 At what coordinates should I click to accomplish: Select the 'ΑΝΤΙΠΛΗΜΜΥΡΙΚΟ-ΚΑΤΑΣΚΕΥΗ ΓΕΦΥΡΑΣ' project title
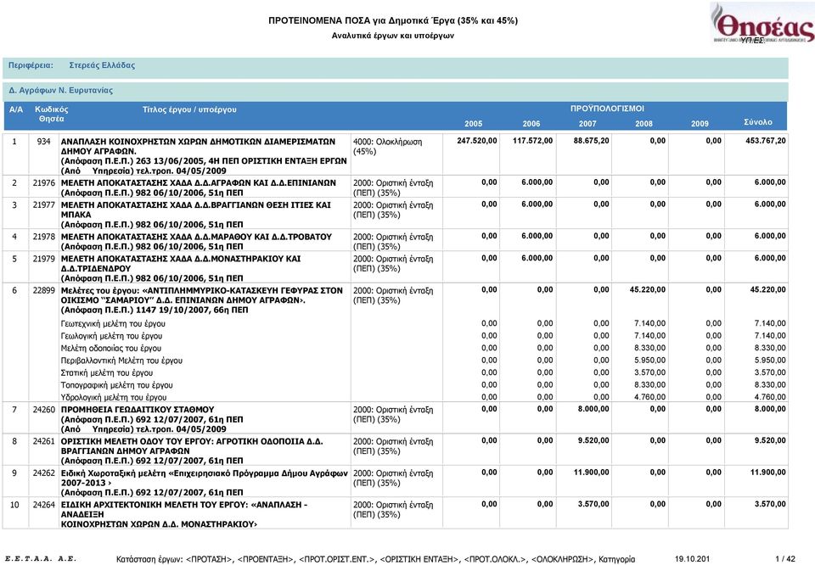[202, 295]
